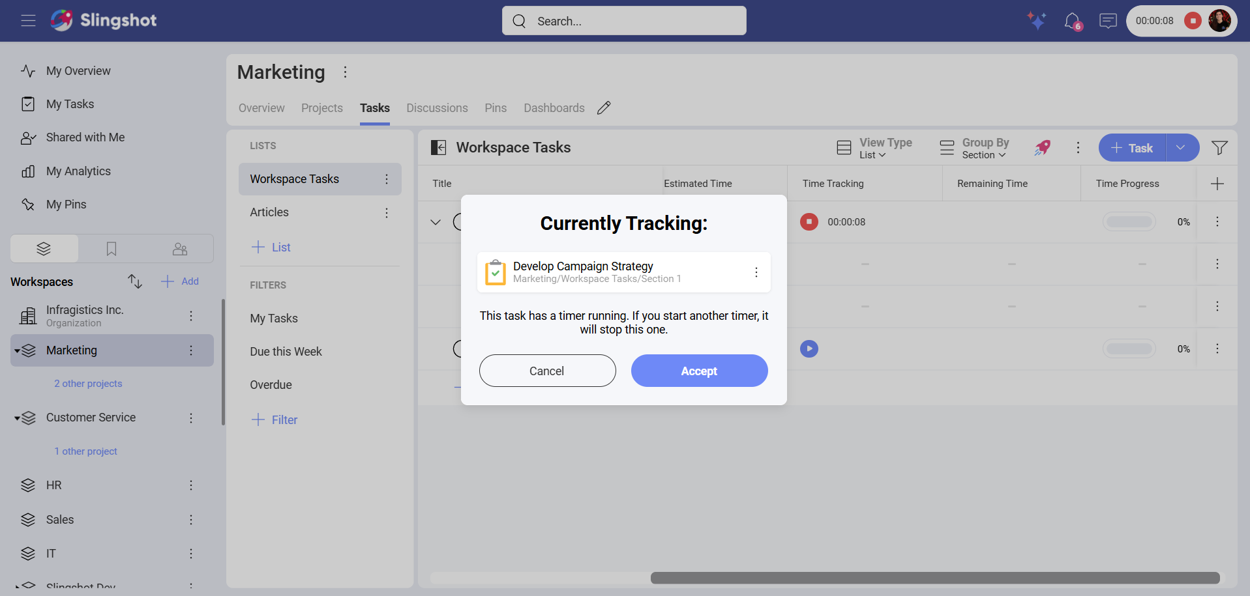Viewport: 1250px width, 596px height.
Task: Accept starting the new timer
Action: pyautogui.click(x=699, y=371)
